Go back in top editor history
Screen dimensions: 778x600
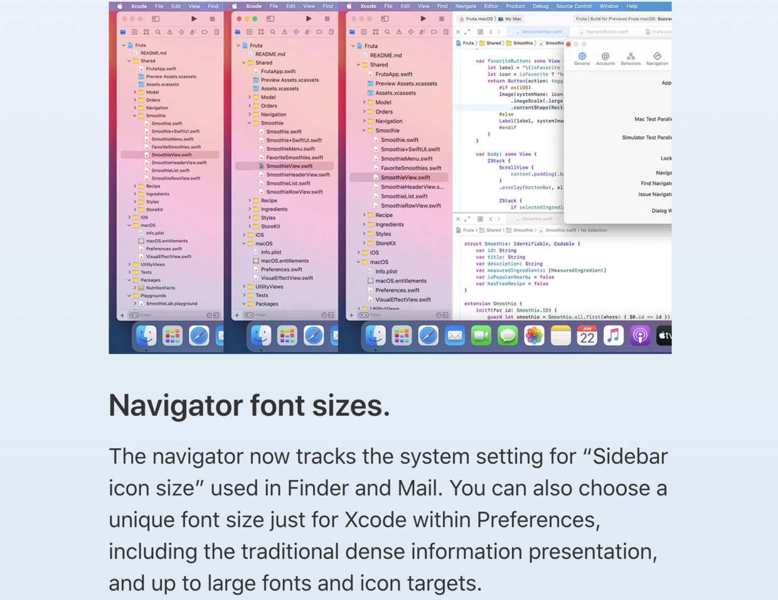click(491, 31)
